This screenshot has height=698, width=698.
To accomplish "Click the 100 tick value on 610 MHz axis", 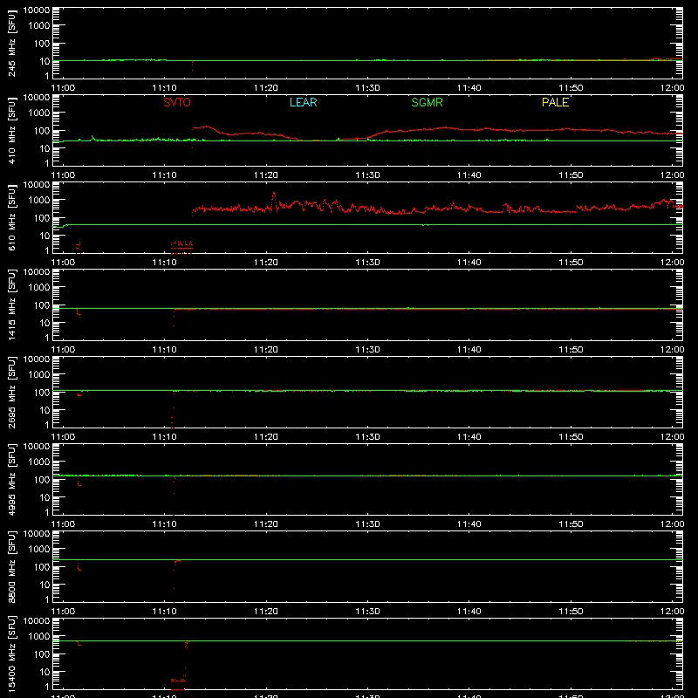I will tap(42, 218).
